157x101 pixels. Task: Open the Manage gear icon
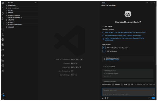3,99
